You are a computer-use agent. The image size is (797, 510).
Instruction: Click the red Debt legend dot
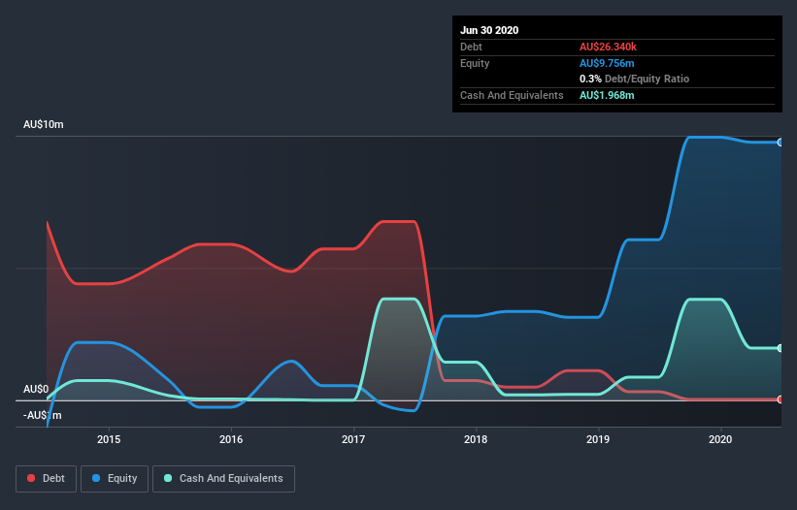31,478
